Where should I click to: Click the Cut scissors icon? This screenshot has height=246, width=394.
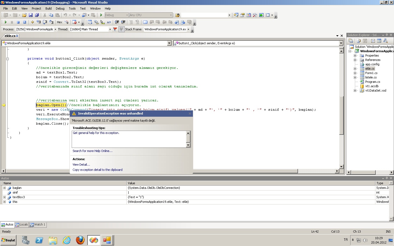click(x=45, y=15)
